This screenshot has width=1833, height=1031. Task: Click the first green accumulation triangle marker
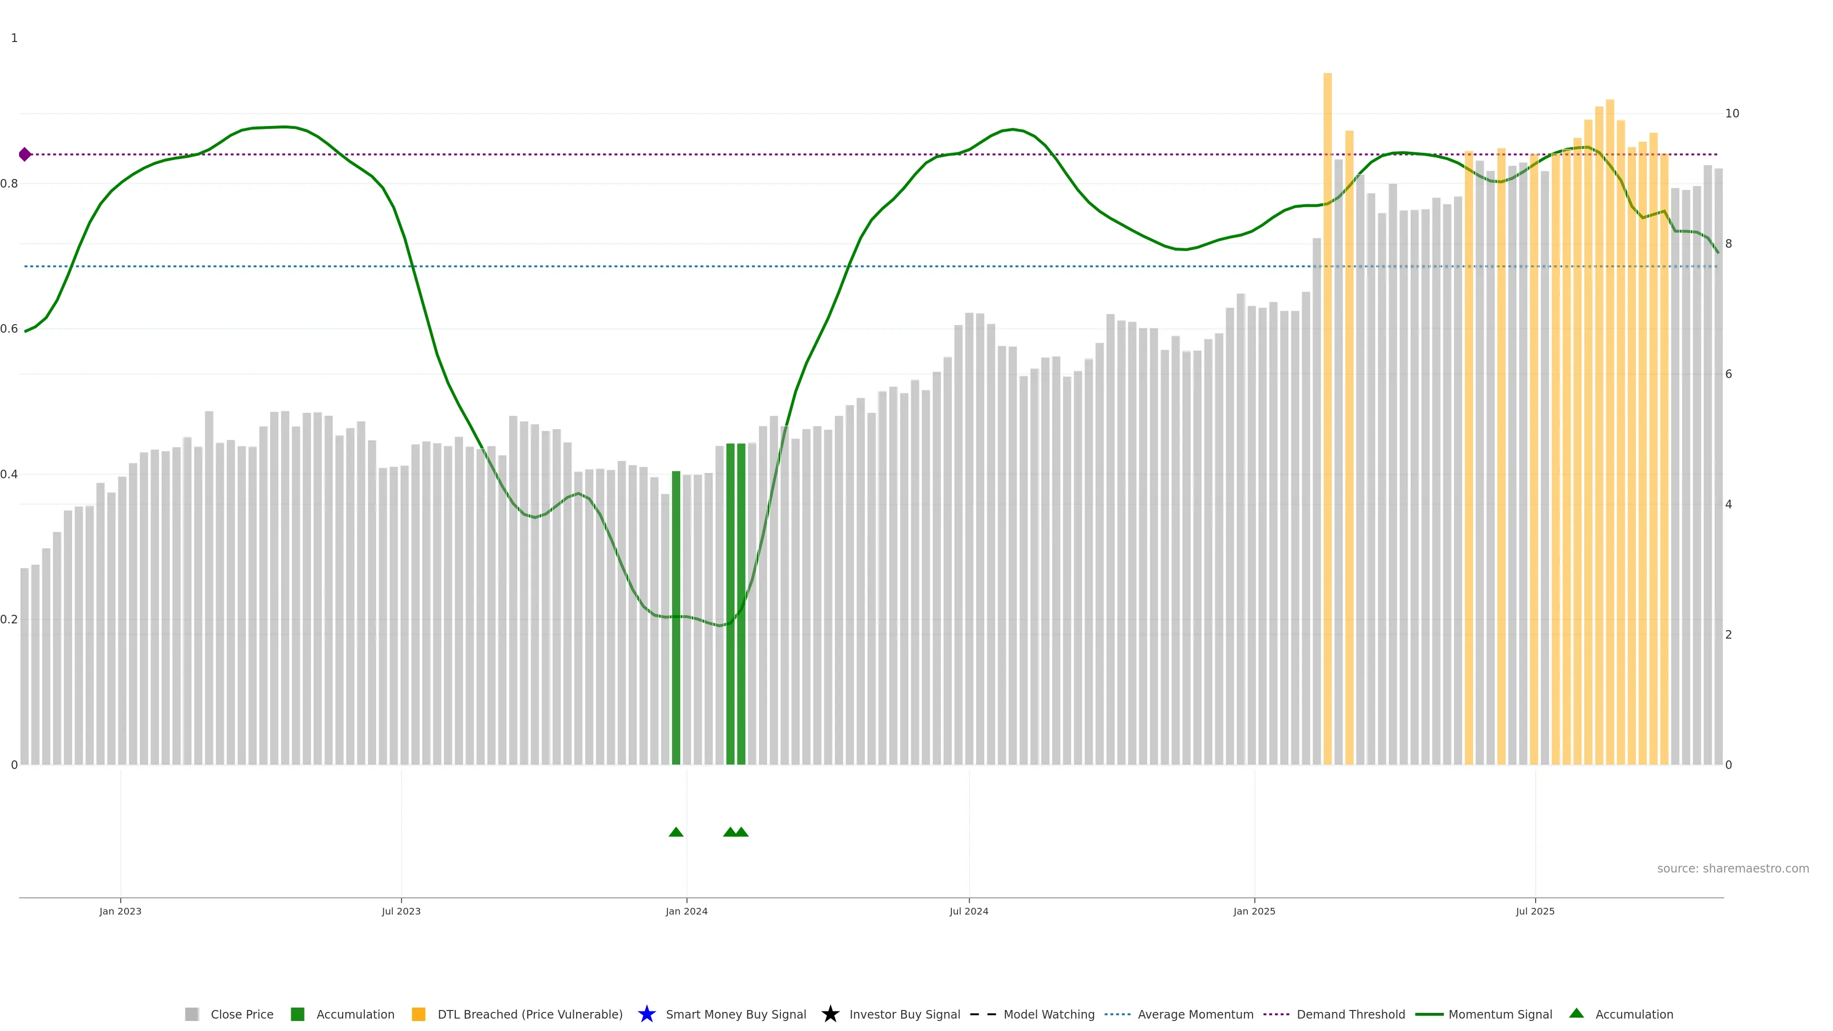click(x=676, y=832)
